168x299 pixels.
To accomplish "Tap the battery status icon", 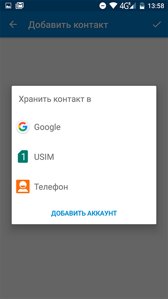I will pos(142,6).
